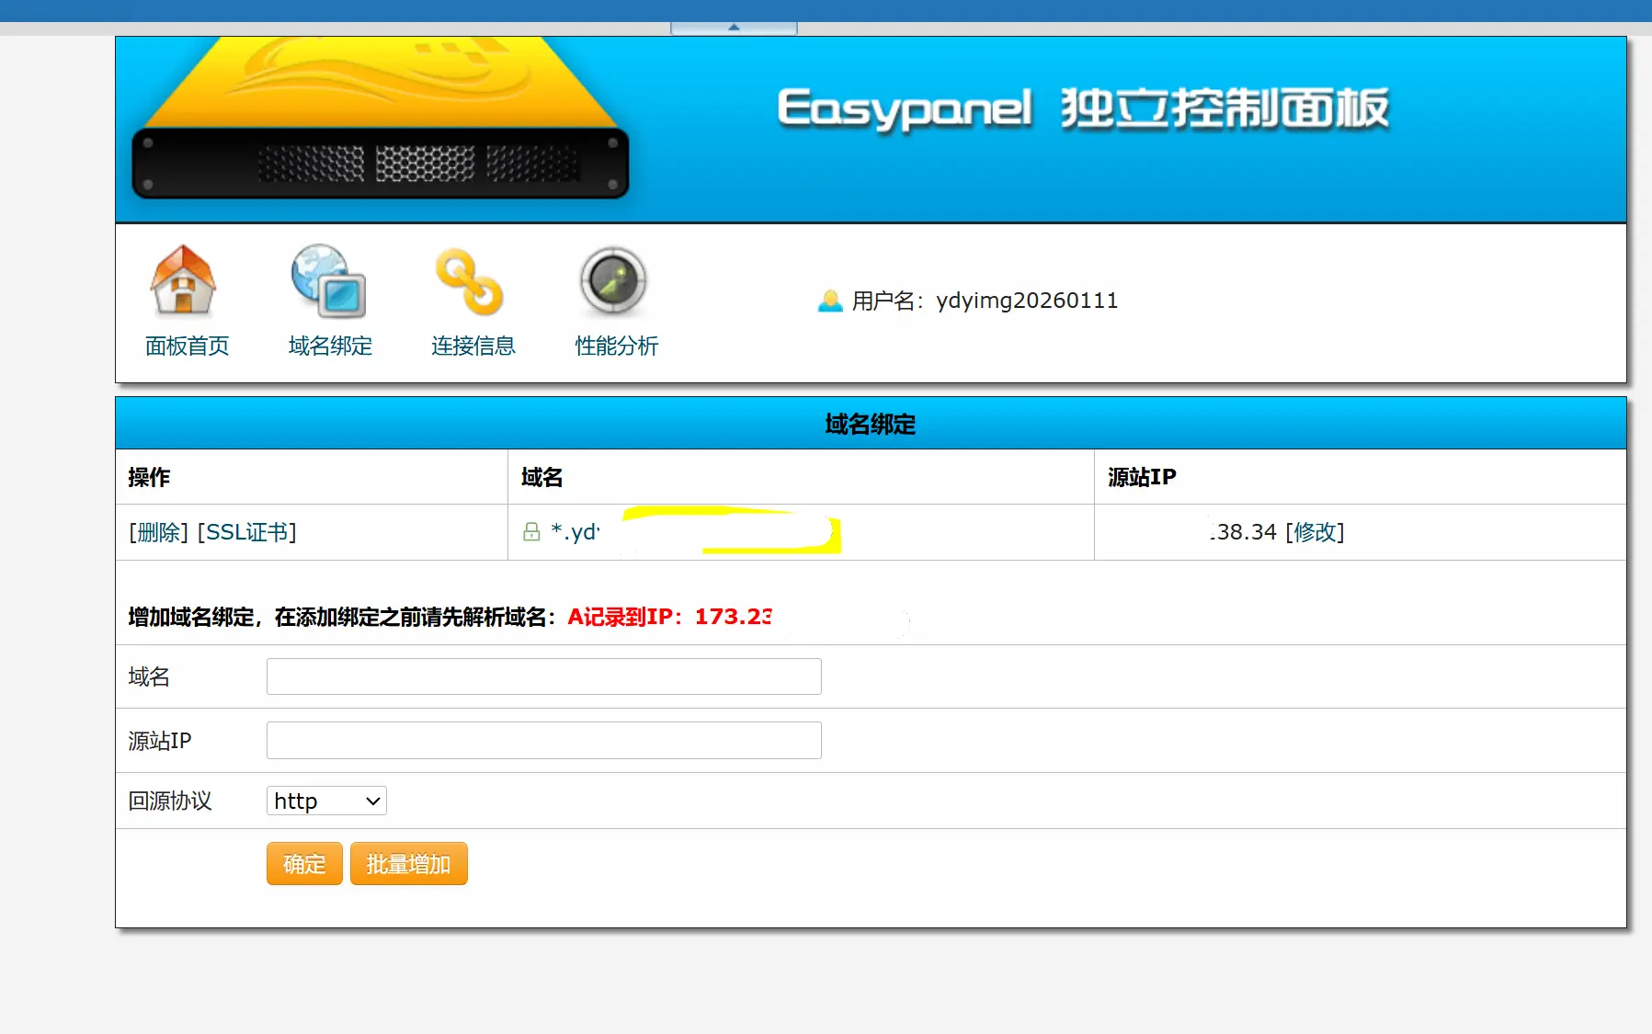Click the globe icon for domain binding
Image resolution: width=1652 pixels, height=1034 pixels.
pyautogui.click(x=328, y=281)
